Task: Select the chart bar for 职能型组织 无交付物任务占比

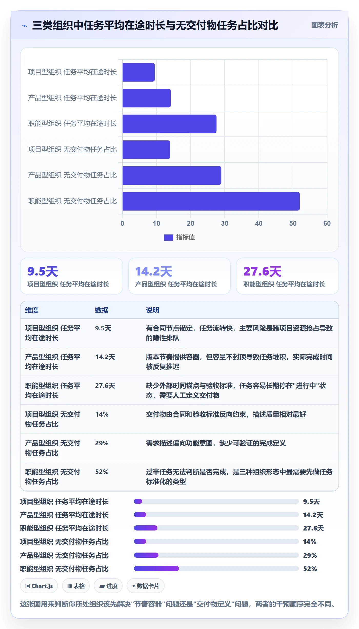Action: pos(211,201)
